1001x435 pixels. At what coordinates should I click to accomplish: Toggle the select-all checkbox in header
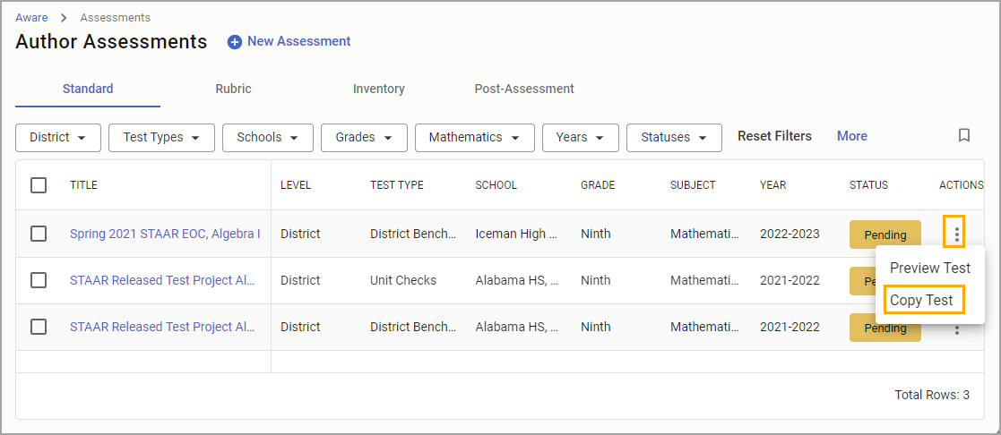[39, 185]
